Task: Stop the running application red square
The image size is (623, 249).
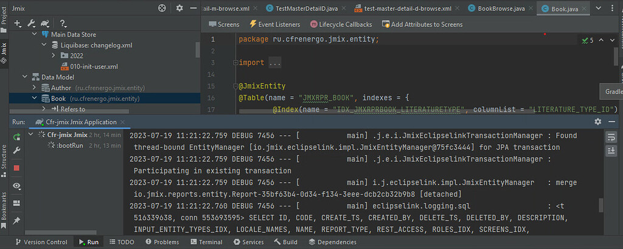Action: pos(16,168)
